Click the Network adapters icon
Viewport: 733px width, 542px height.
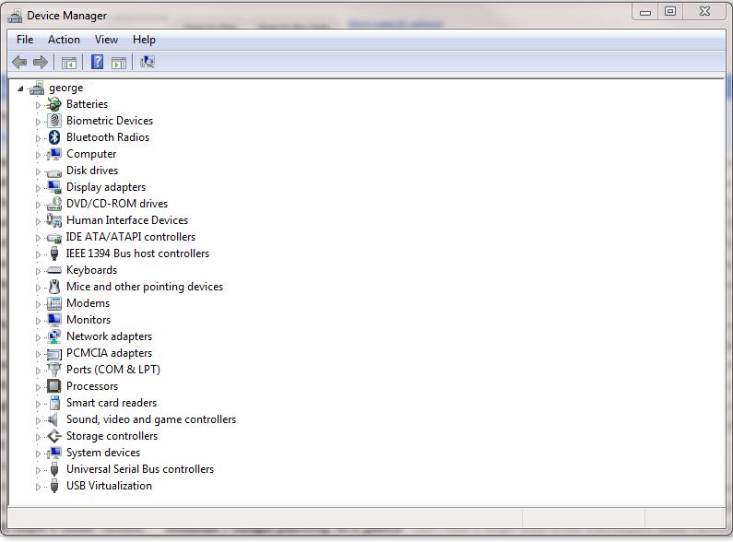coord(54,336)
